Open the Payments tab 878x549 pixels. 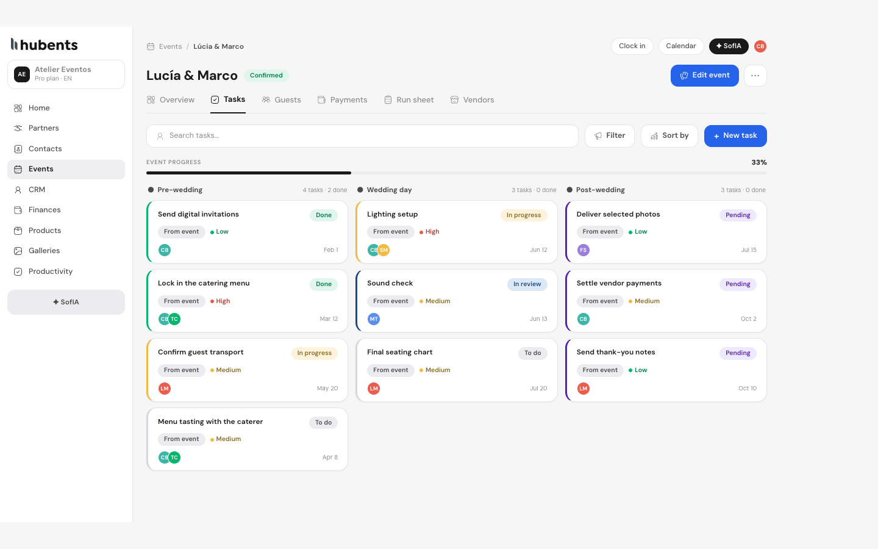tap(342, 100)
